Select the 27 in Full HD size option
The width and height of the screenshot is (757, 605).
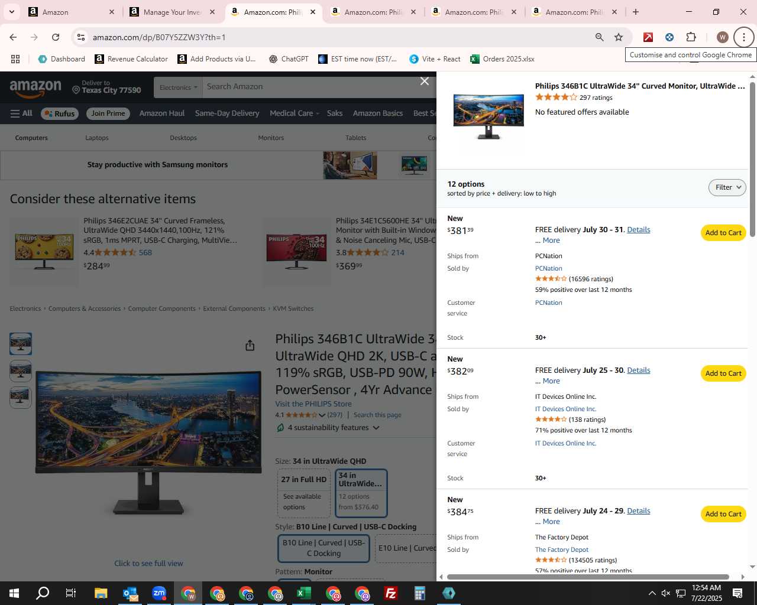[x=304, y=493]
